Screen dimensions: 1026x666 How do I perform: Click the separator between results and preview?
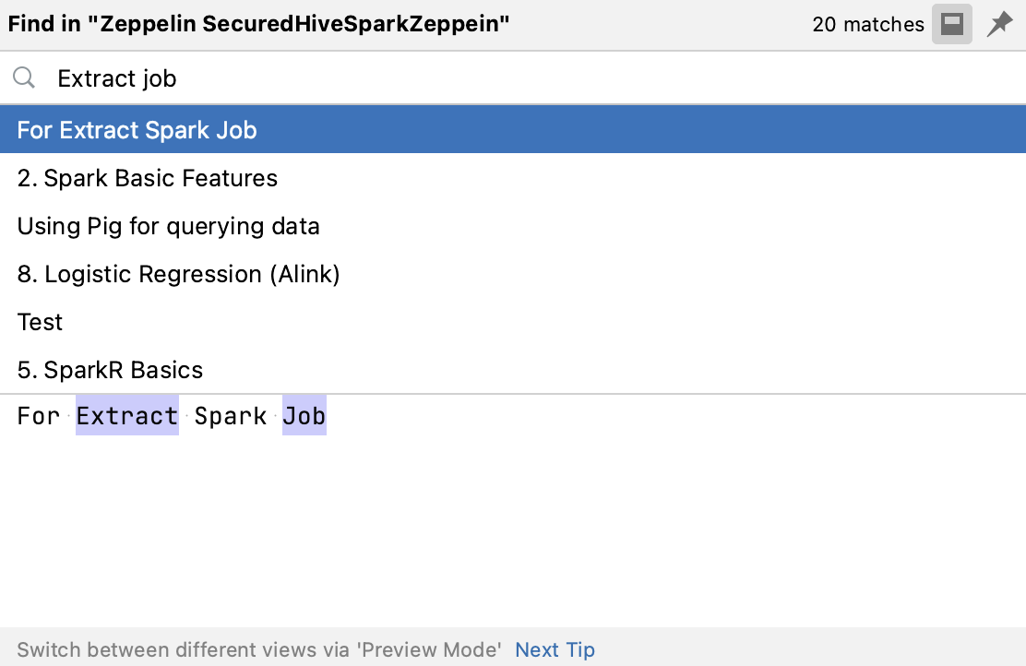point(513,394)
